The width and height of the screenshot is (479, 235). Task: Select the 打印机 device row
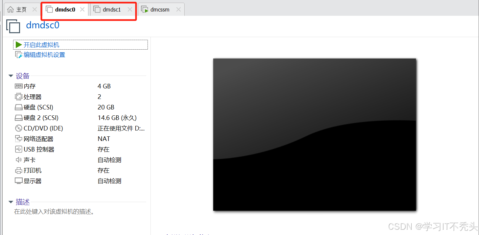coord(80,170)
